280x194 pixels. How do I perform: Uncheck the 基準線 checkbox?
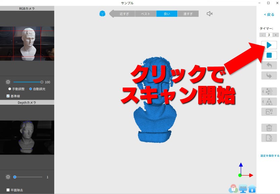pos(8,96)
